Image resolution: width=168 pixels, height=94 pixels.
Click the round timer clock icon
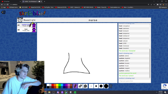click(x=20, y=20)
